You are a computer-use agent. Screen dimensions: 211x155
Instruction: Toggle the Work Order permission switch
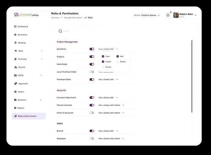pyautogui.click(x=92, y=64)
